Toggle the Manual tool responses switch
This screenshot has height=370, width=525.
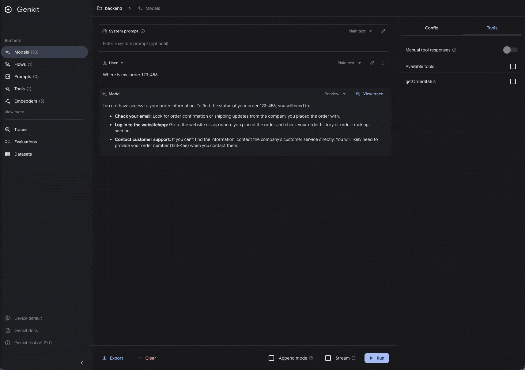pyautogui.click(x=510, y=50)
